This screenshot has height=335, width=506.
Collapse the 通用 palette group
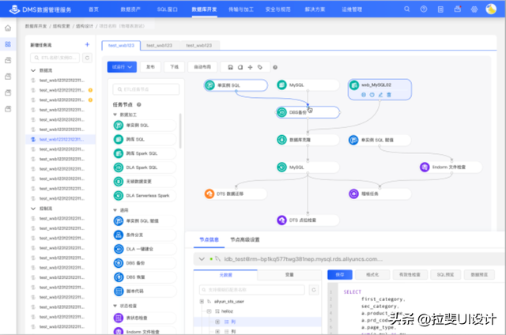tap(115, 210)
